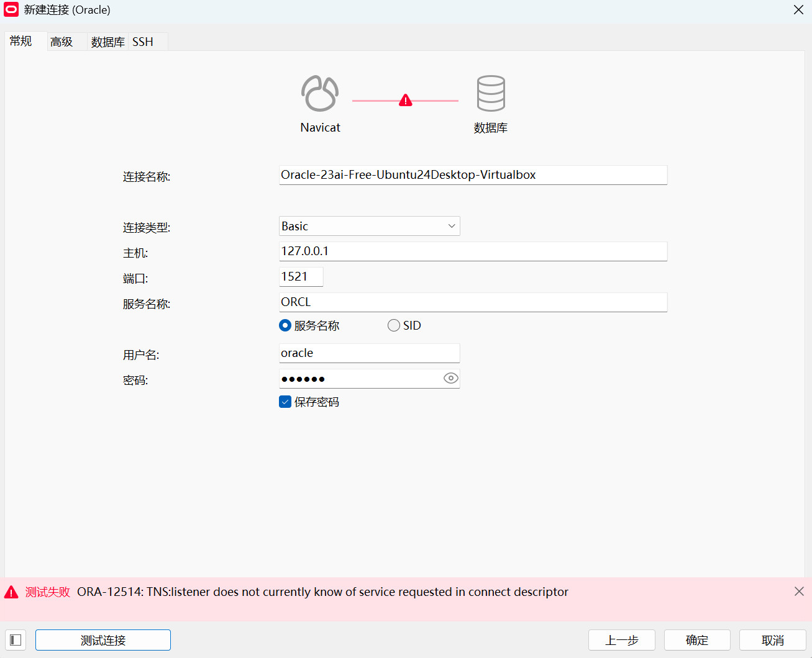The image size is (812, 658).
Task: Click the 连接类型 label
Action: (147, 228)
